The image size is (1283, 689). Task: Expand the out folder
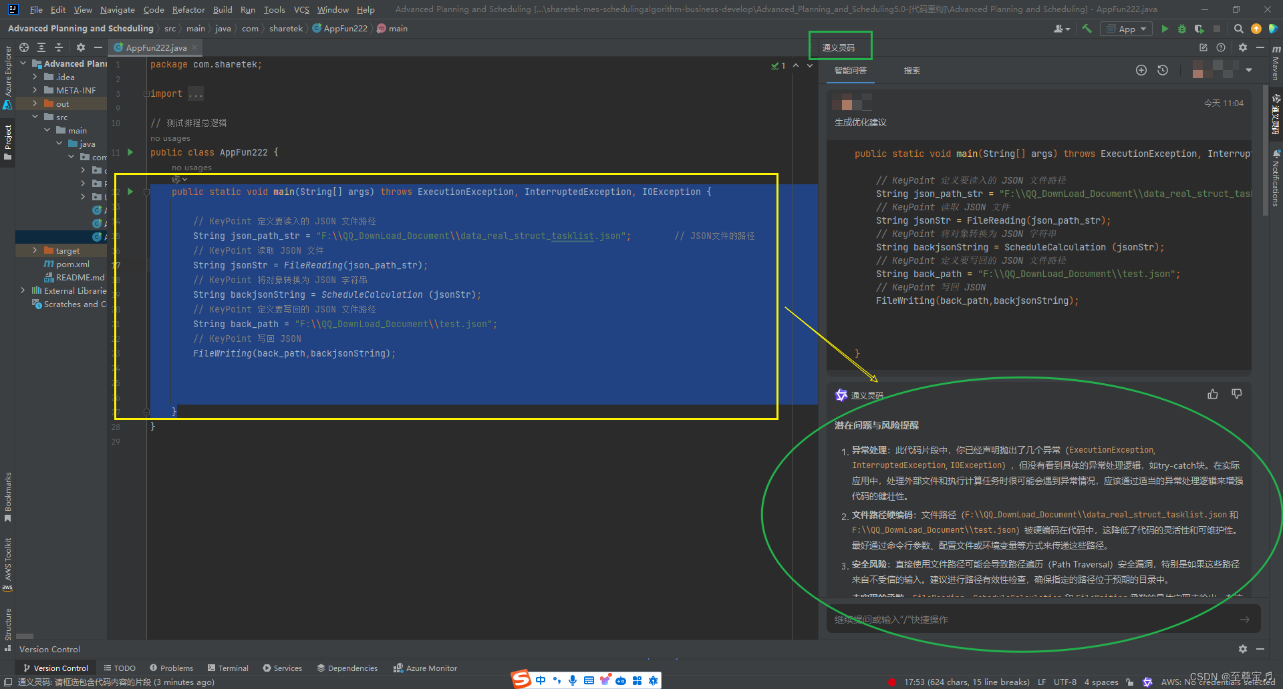coord(35,103)
